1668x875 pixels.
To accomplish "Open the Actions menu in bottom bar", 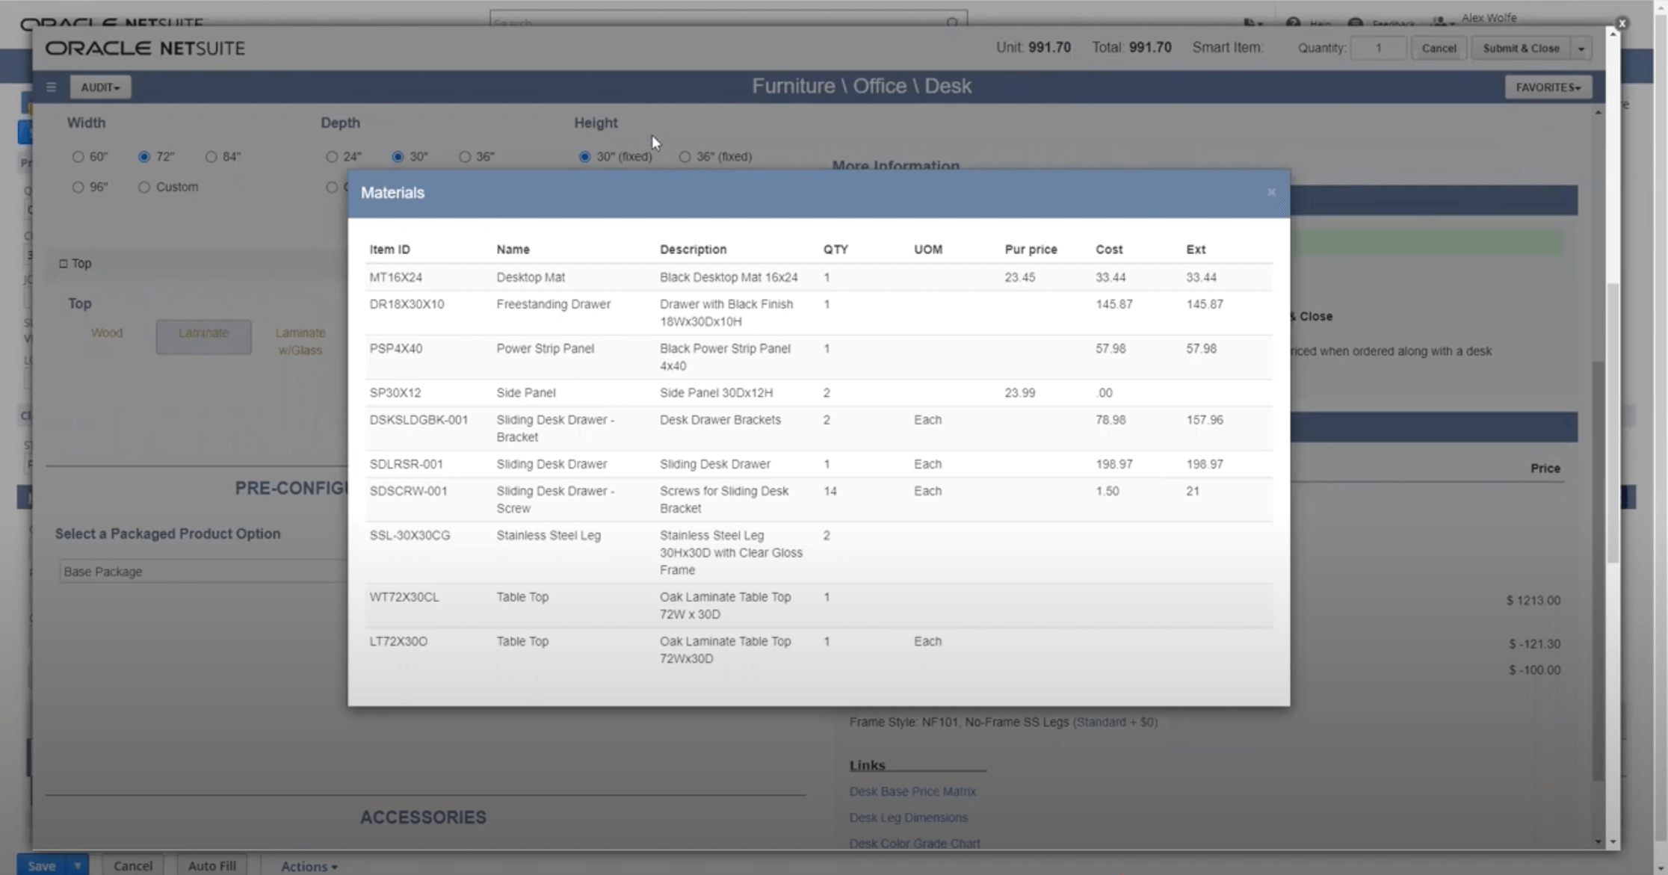I will [x=309, y=866].
